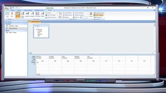Select Roll_No field in Students table box
The width and height of the screenshot is (166, 93).
tap(40, 29)
